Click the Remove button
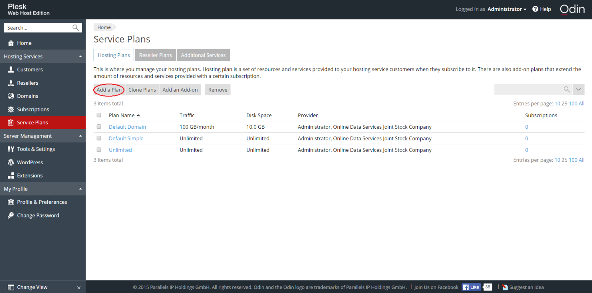This screenshot has width=592, height=293. [218, 90]
